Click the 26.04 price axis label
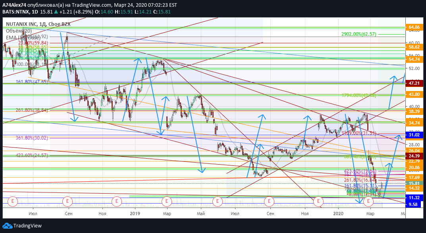The width and height of the screenshot is (426, 233). click(x=414, y=151)
